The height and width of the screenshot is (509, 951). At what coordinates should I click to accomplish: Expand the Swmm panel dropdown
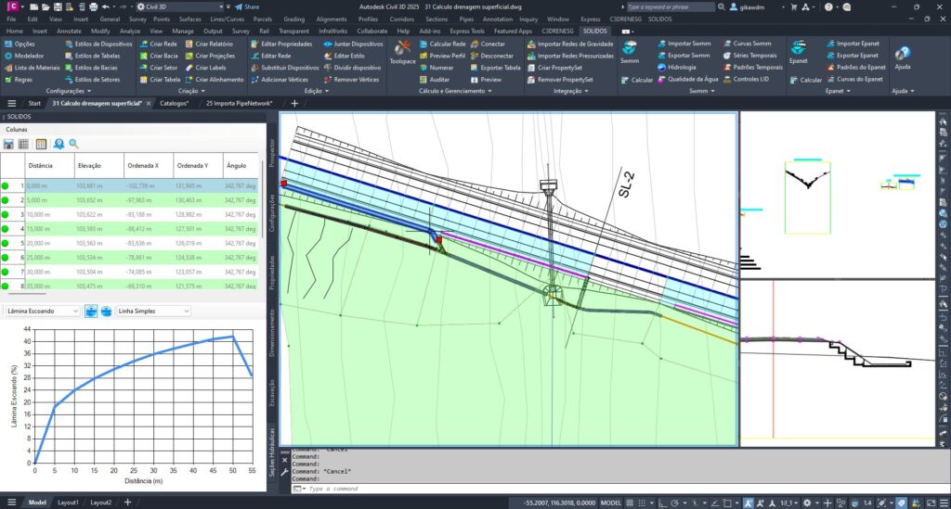click(702, 91)
